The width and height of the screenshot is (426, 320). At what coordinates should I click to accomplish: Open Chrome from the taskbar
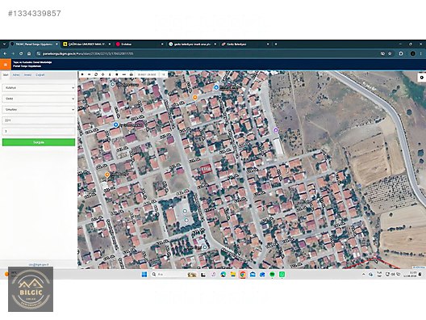pos(243,274)
